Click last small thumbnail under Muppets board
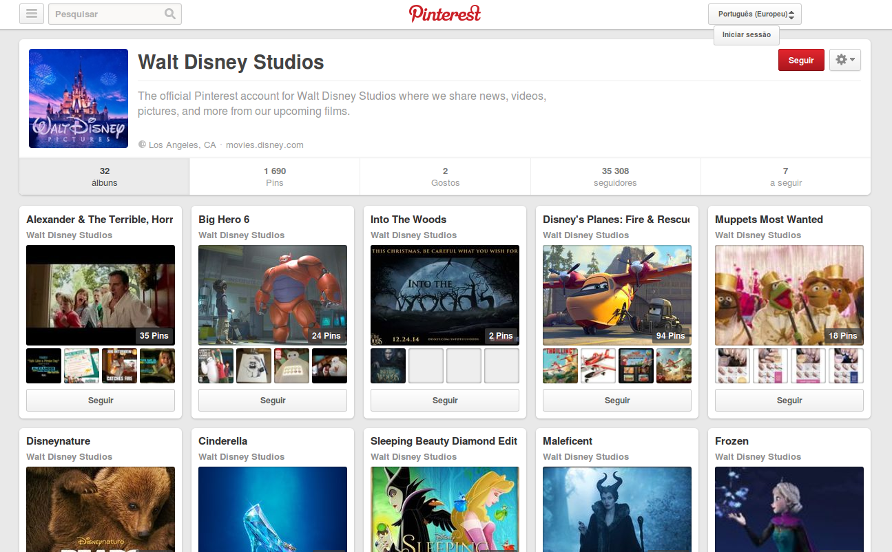This screenshot has width=892, height=552. [847, 365]
